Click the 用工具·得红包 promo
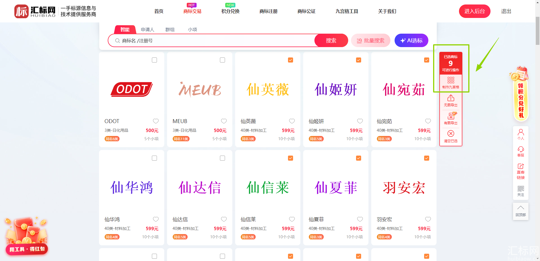The image size is (540, 261). coord(27,235)
